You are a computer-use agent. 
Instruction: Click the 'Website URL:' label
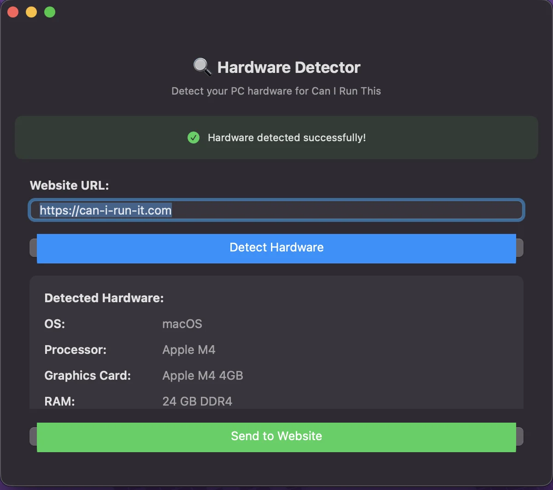click(x=70, y=185)
